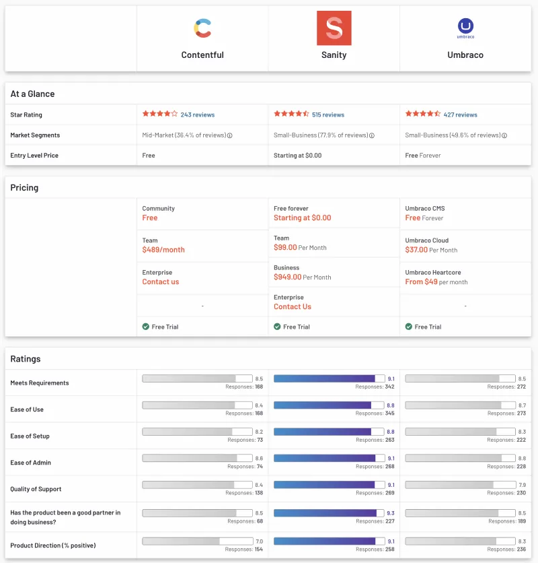The width and height of the screenshot is (538, 563).
Task: Click the Pricing section heading
Action: (24, 188)
